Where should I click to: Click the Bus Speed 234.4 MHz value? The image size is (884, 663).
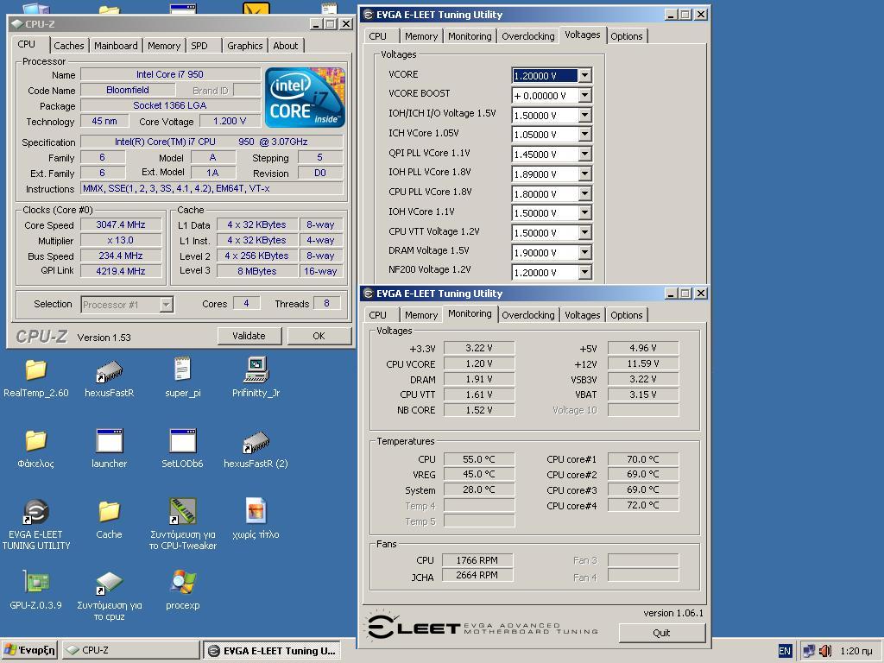click(x=121, y=256)
